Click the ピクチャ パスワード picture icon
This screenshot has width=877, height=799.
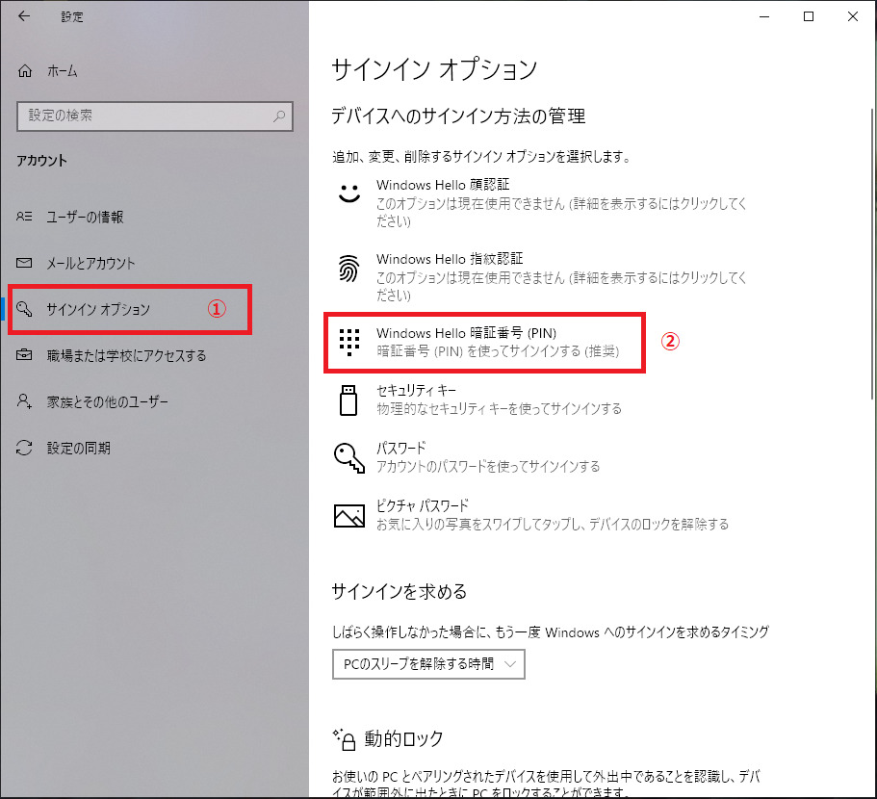[349, 516]
